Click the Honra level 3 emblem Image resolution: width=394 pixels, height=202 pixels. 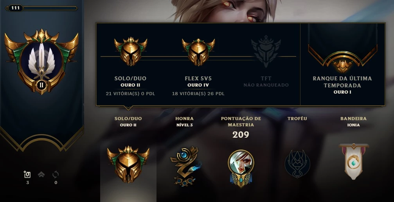pyautogui.click(x=185, y=166)
